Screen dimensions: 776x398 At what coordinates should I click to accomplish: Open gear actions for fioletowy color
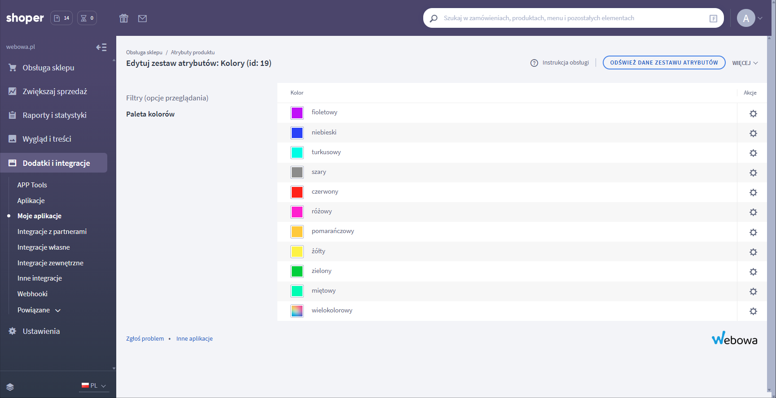tap(753, 113)
